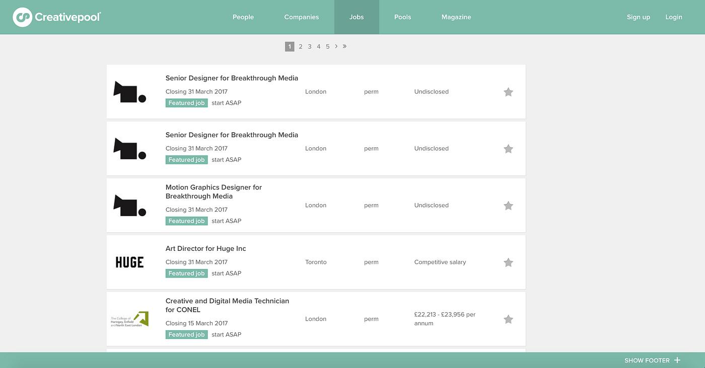Click Competitive salary text
705x368 pixels.
pos(440,262)
